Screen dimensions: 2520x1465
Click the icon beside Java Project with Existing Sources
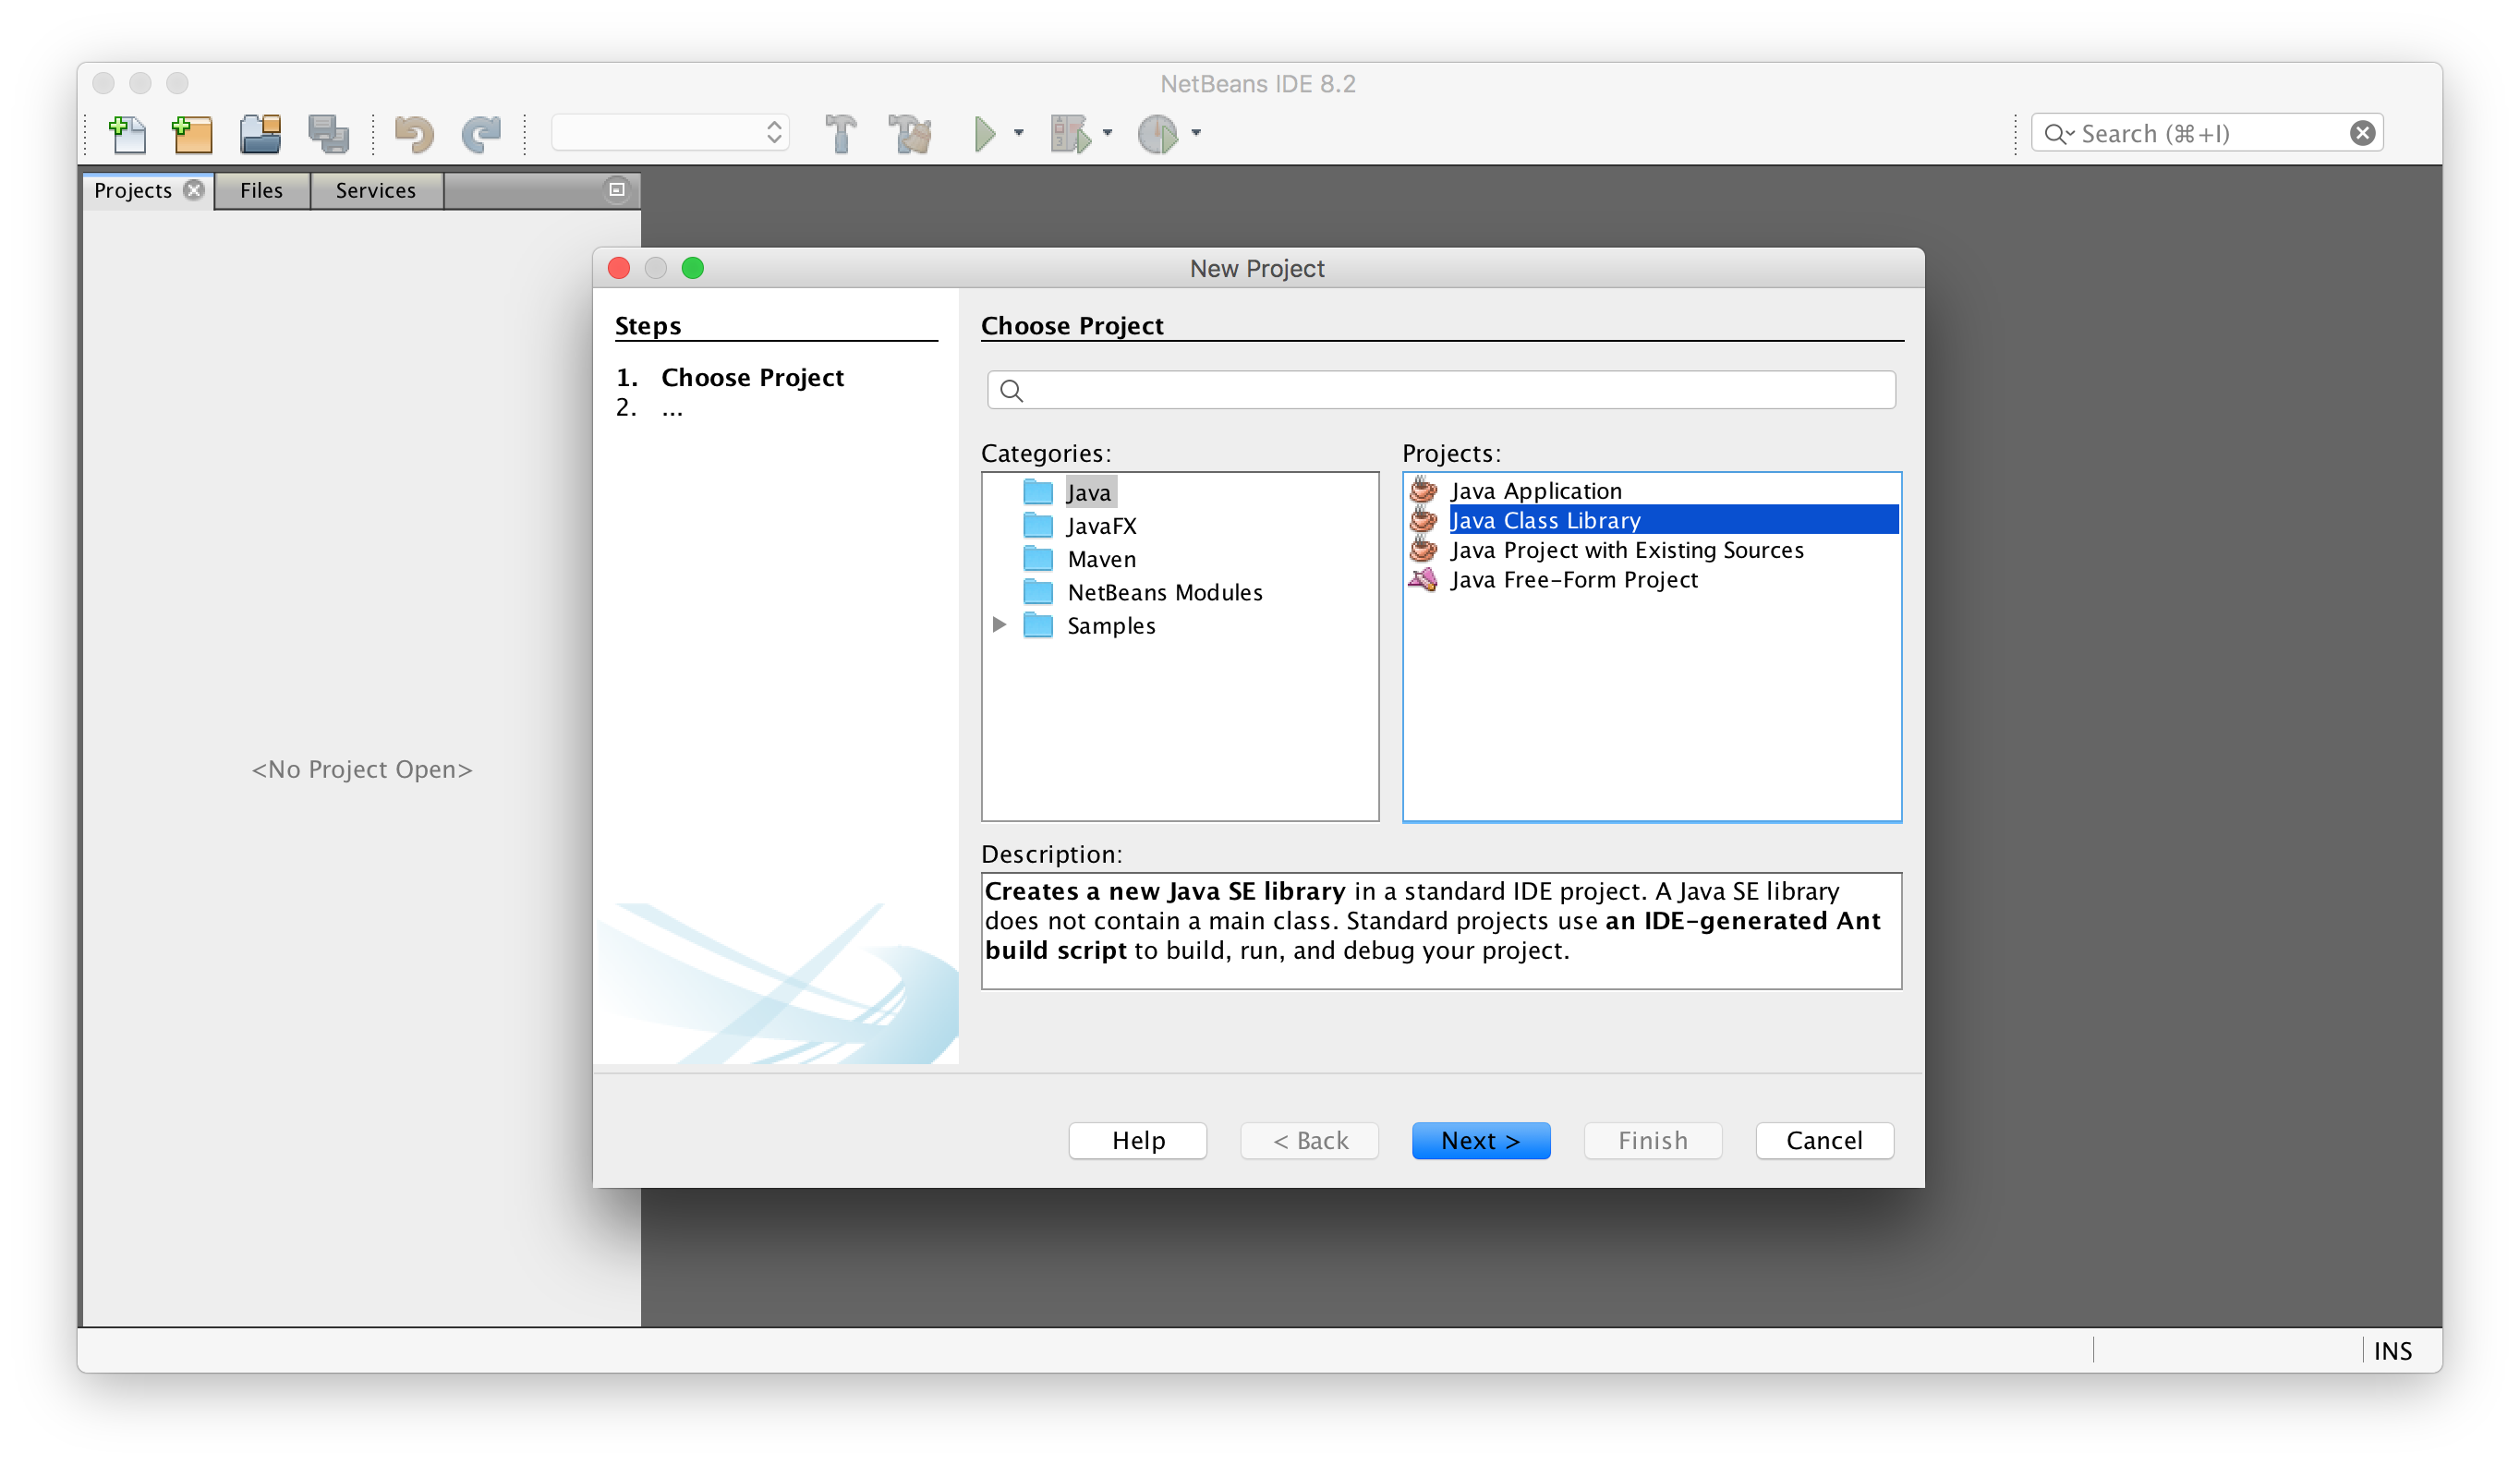click(1423, 549)
